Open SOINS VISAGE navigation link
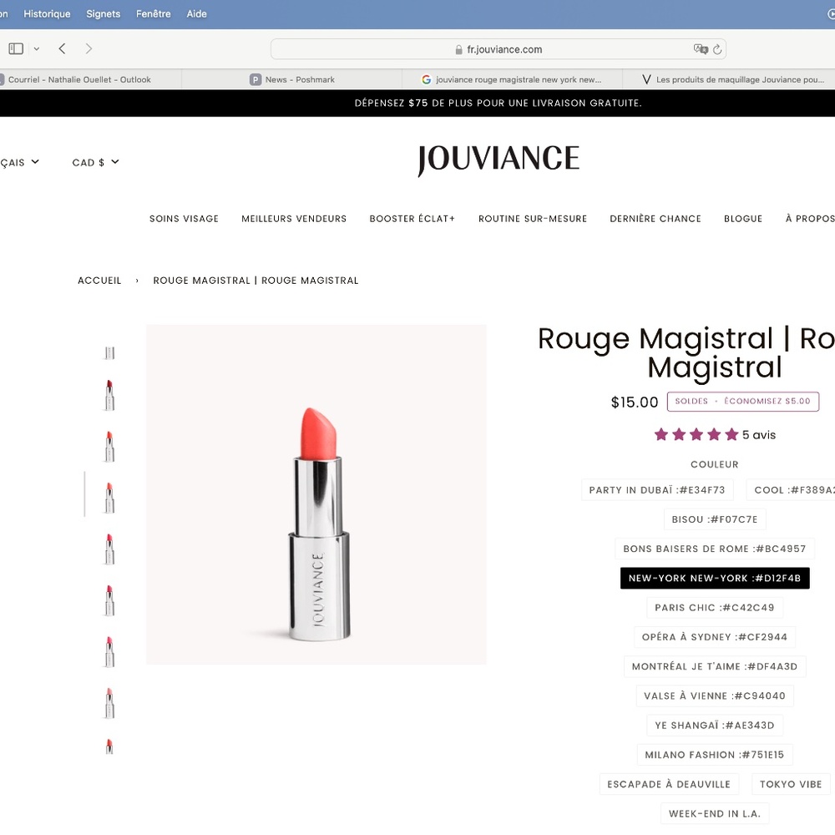The height and width of the screenshot is (835, 835). [x=184, y=219]
